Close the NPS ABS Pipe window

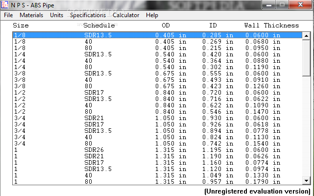[x=300, y=4]
